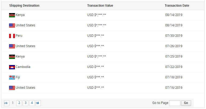Click the Shipping Destination column header
Viewport: 206px width, 109px height.
[x=24, y=6]
